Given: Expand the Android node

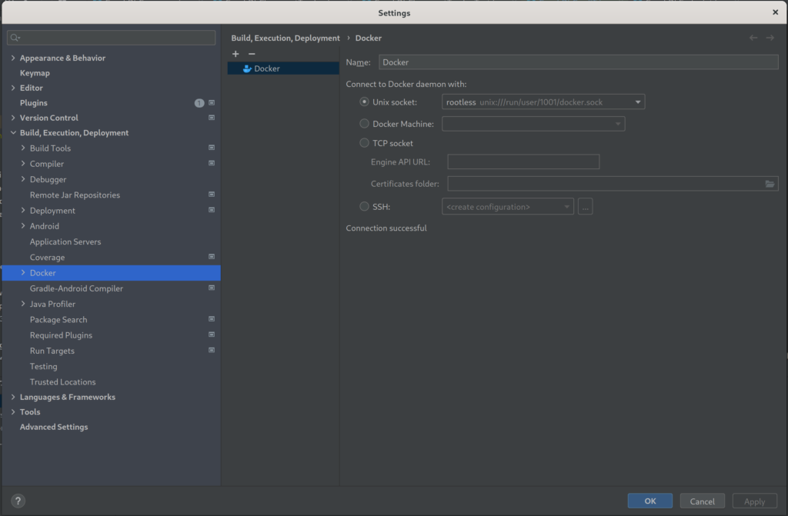Looking at the screenshot, I should pos(23,225).
